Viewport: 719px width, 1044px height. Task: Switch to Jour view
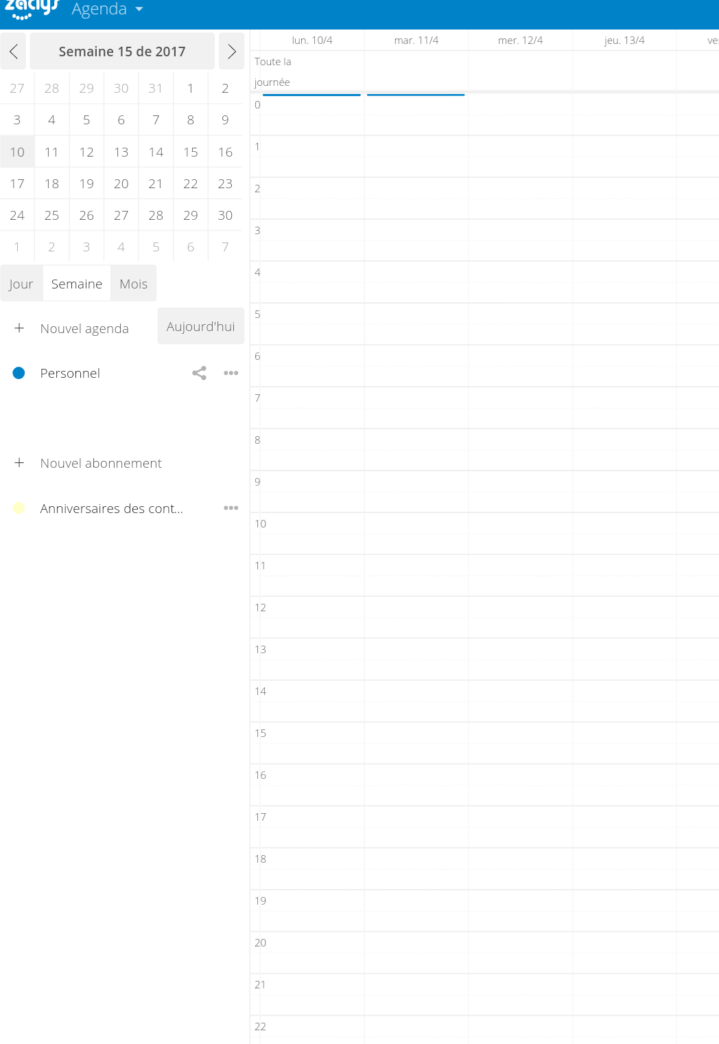(21, 284)
